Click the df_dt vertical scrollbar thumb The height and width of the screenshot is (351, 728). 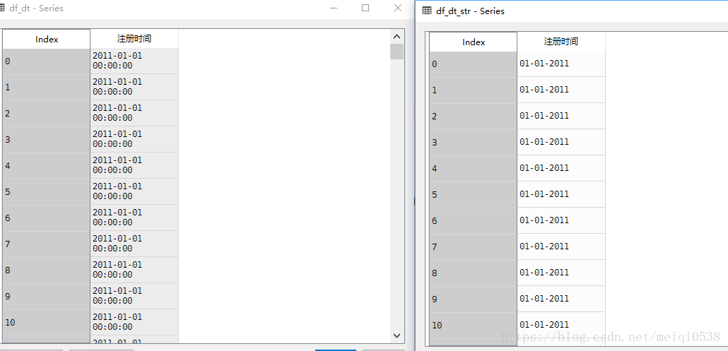pos(397,52)
